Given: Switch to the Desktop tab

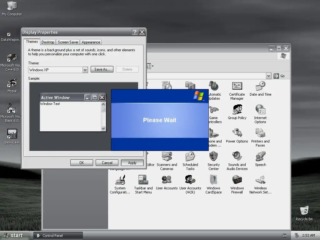Looking at the screenshot, I should 48,42.
